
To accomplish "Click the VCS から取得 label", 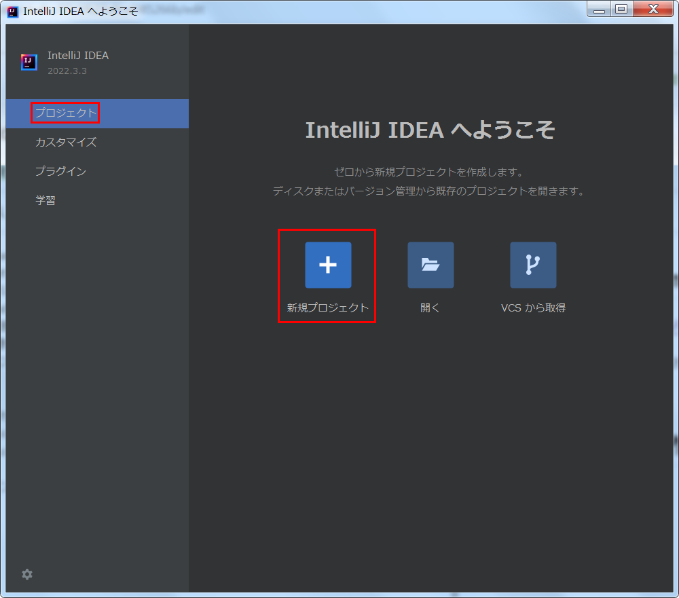I will [533, 308].
